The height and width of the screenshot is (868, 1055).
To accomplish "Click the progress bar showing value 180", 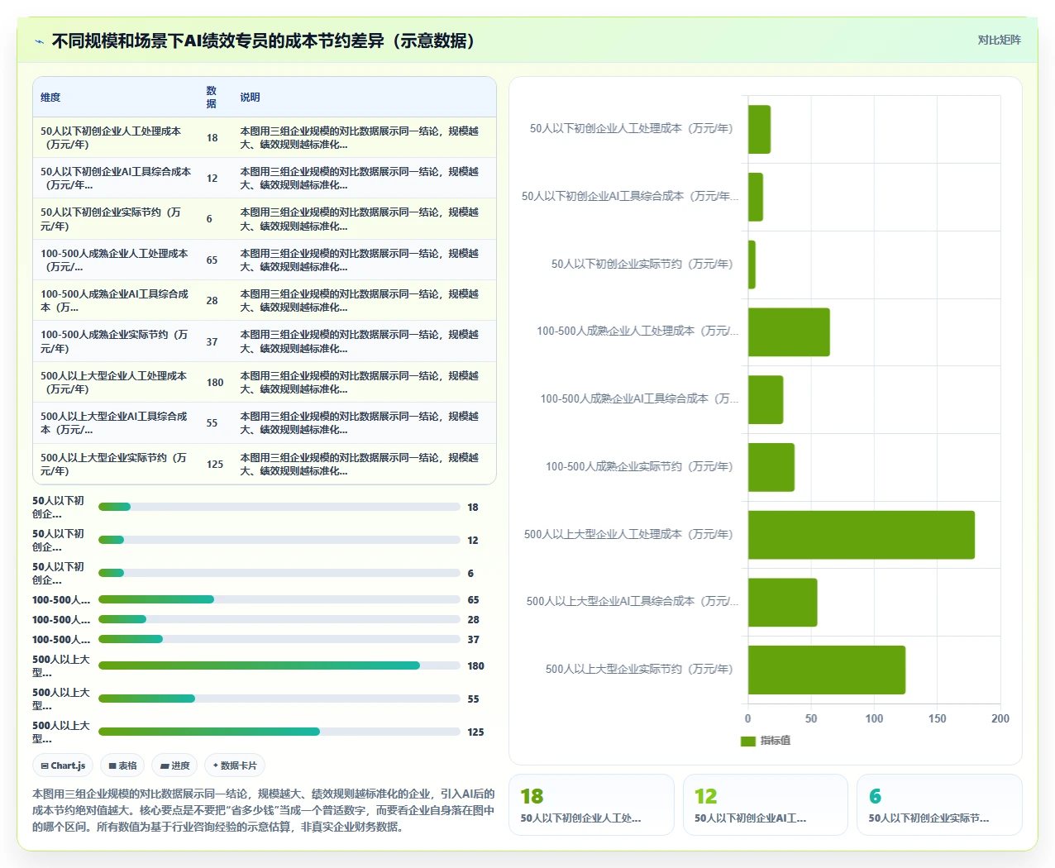I will [x=279, y=665].
